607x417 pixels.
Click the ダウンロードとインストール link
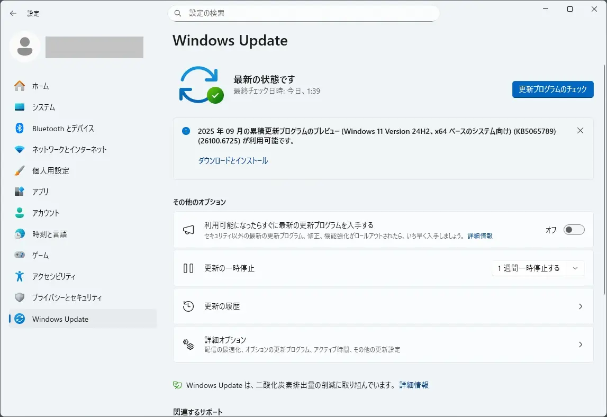coord(233,161)
